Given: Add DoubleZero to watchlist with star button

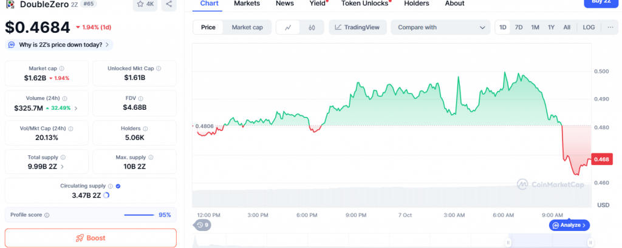Looking at the screenshot, I should point(145,4).
